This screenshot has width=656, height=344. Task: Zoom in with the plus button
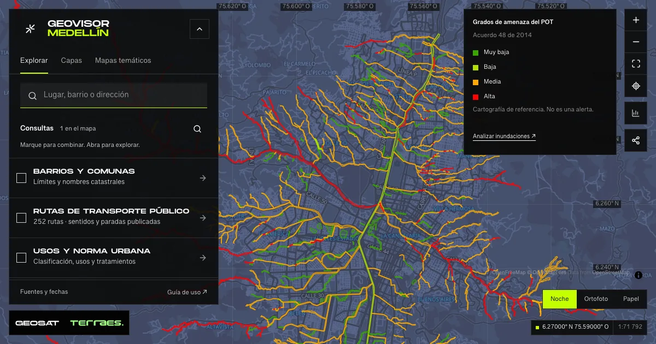[x=636, y=20]
